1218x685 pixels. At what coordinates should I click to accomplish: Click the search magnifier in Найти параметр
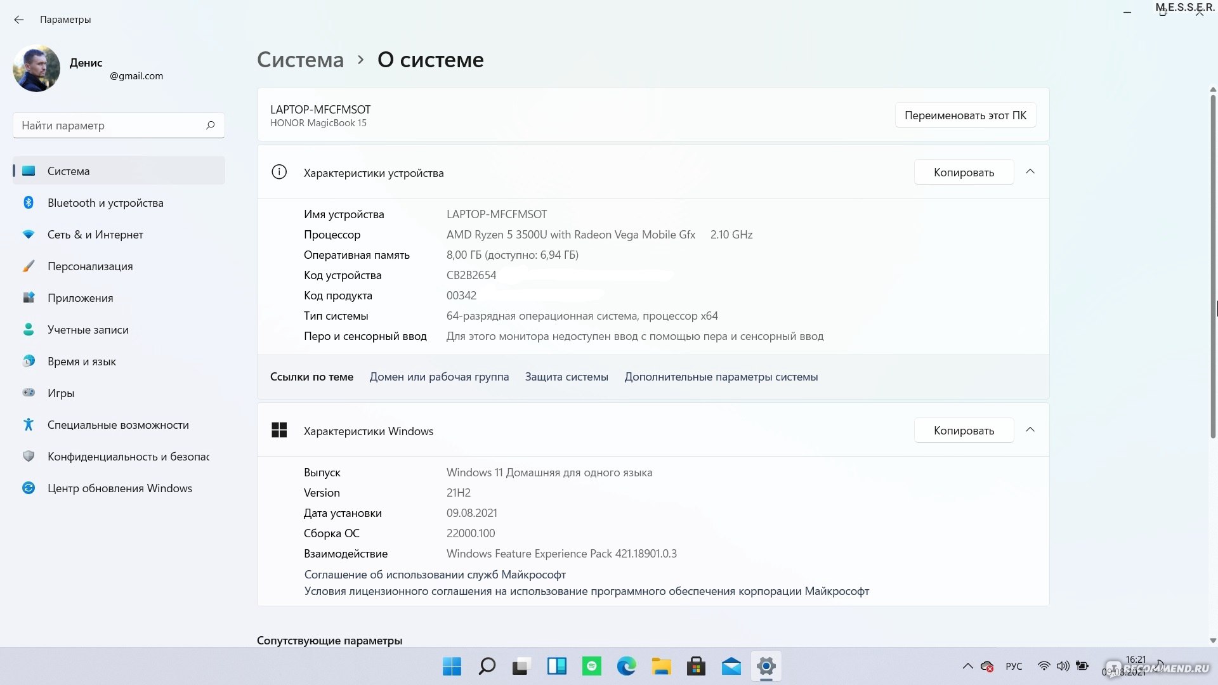(x=210, y=126)
